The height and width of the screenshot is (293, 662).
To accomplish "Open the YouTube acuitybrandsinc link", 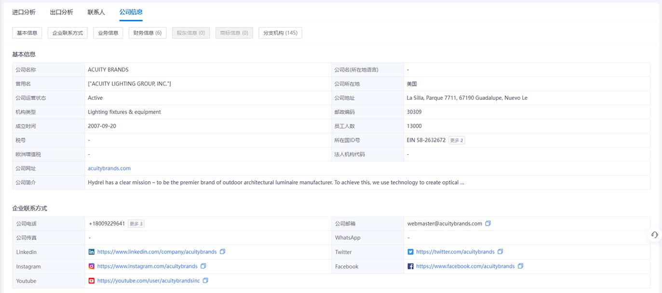I will [x=149, y=280].
